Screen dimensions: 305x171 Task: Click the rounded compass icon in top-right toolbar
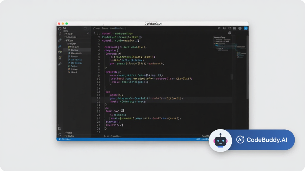point(240,28)
